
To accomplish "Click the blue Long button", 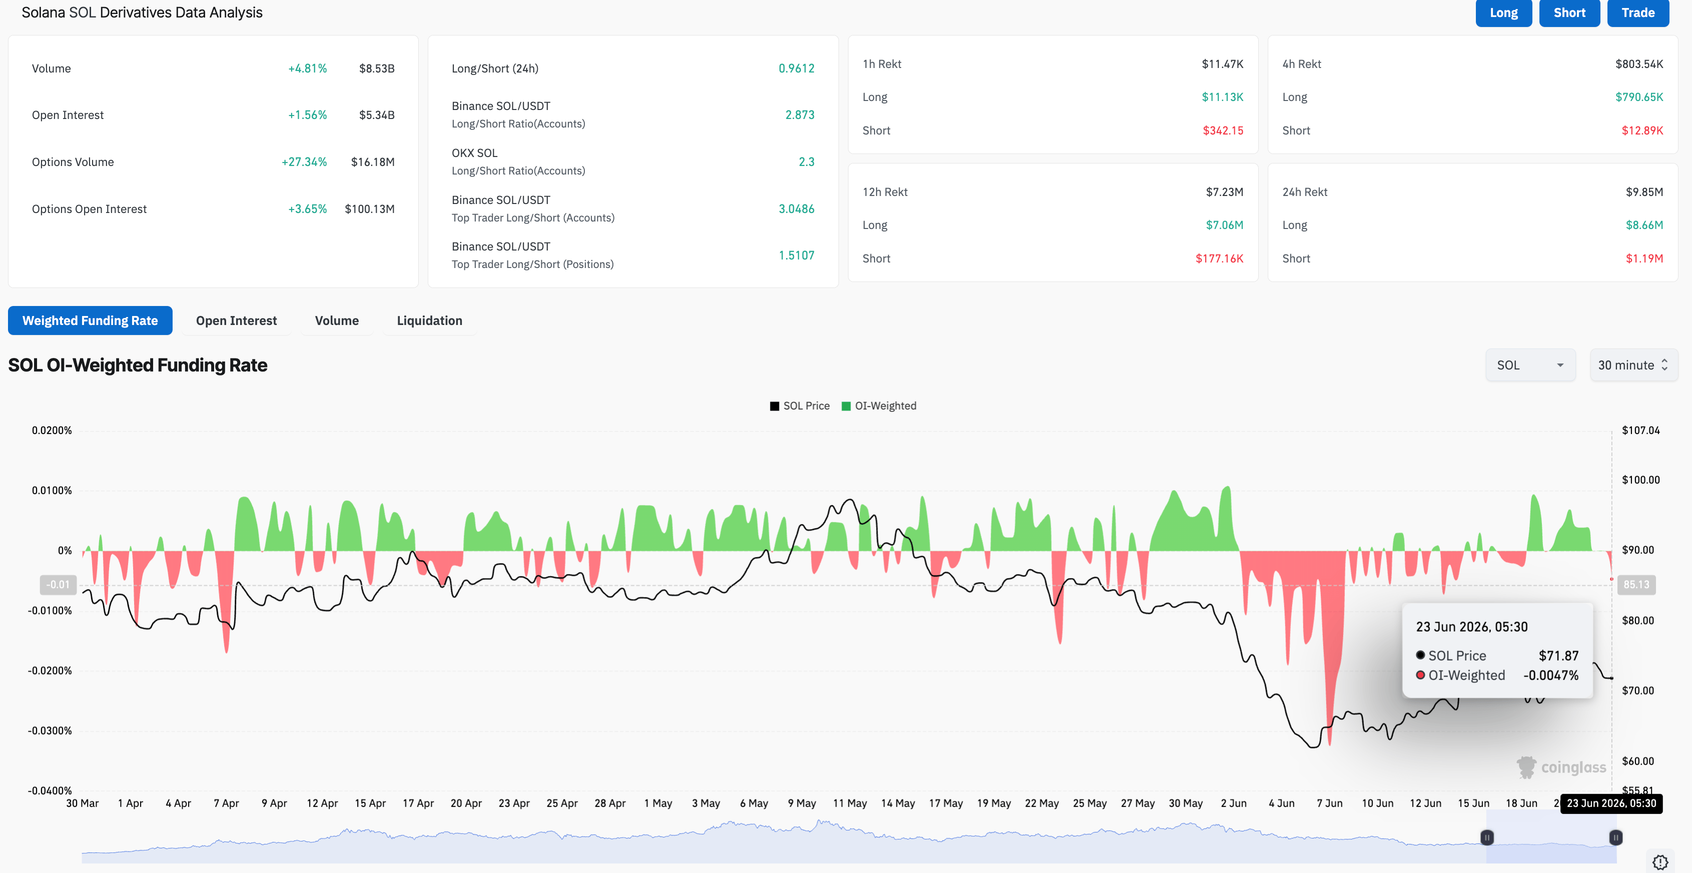I will point(1503,12).
